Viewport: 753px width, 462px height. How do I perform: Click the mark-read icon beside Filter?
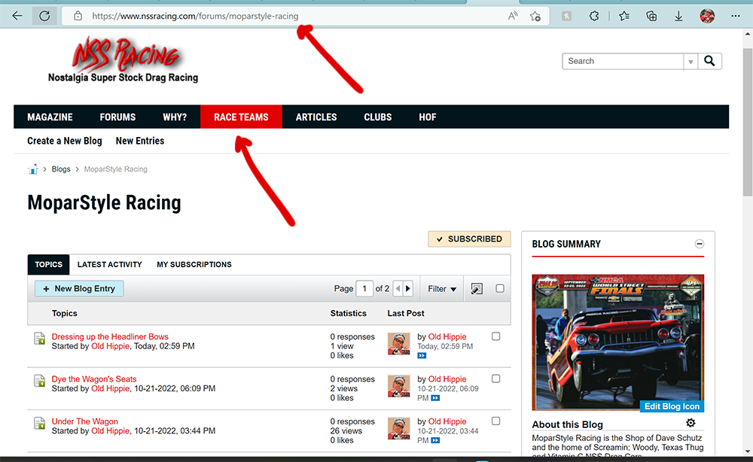click(x=477, y=289)
